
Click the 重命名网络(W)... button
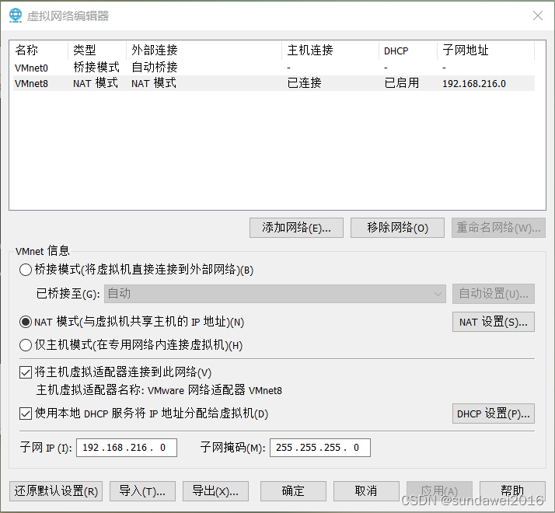(498, 228)
